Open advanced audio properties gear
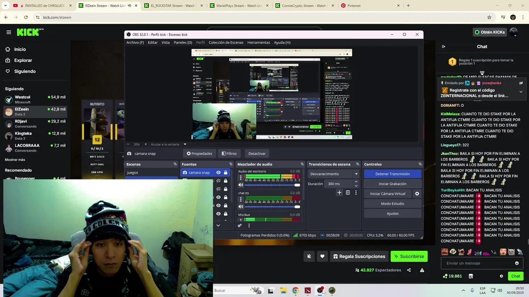The width and height of the screenshot is (529, 297). (240, 226)
